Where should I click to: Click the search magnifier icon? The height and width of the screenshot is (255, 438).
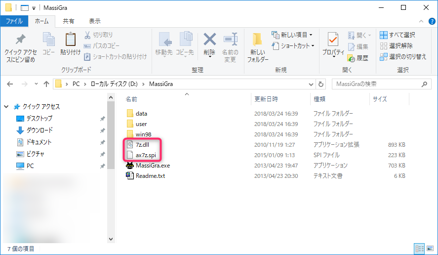pyautogui.click(x=424, y=84)
